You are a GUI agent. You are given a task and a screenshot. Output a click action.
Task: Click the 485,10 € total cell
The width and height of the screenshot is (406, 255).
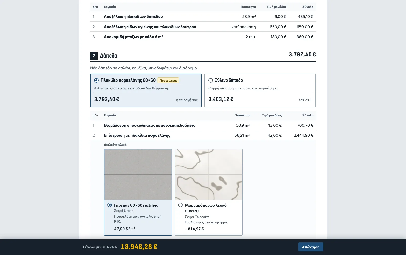click(x=306, y=16)
